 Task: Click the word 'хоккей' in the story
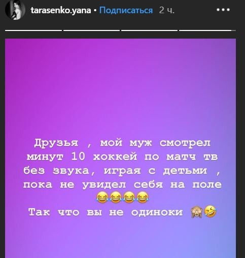click(x=115, y=157)
